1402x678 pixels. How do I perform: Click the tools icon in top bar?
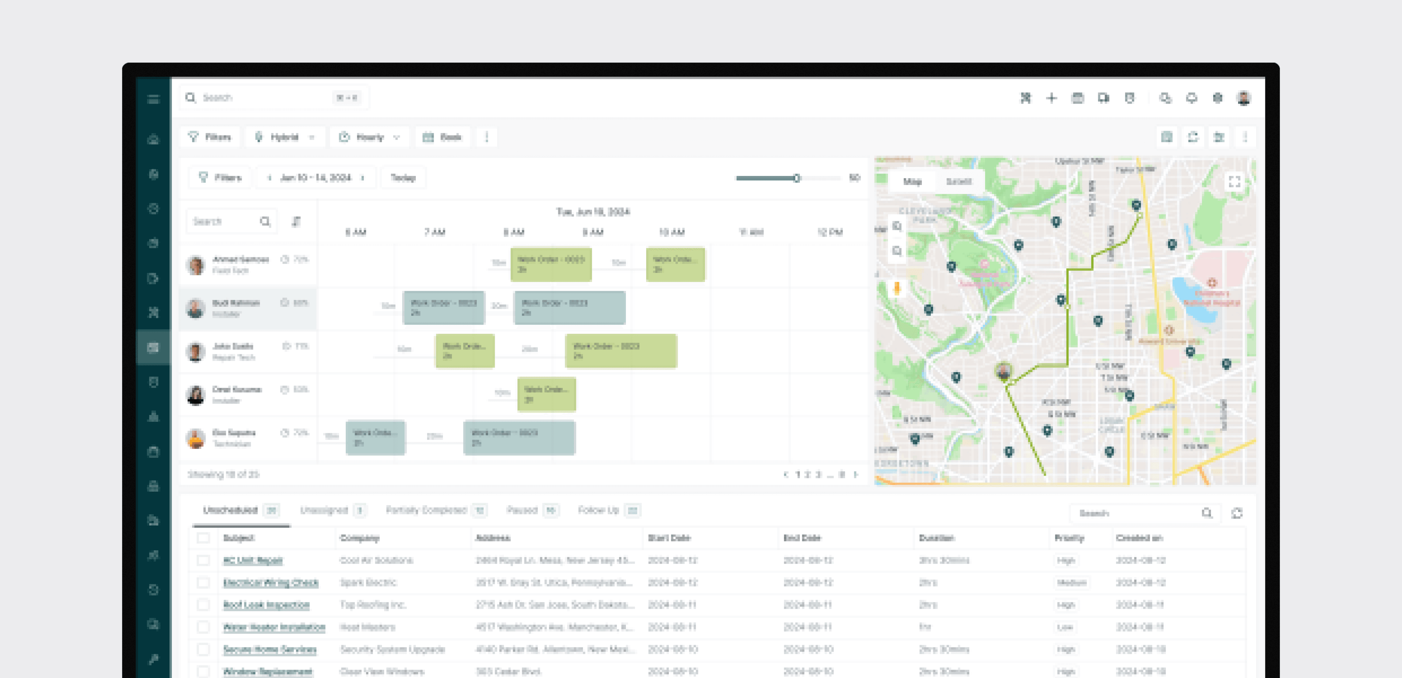pos(1025,98)
